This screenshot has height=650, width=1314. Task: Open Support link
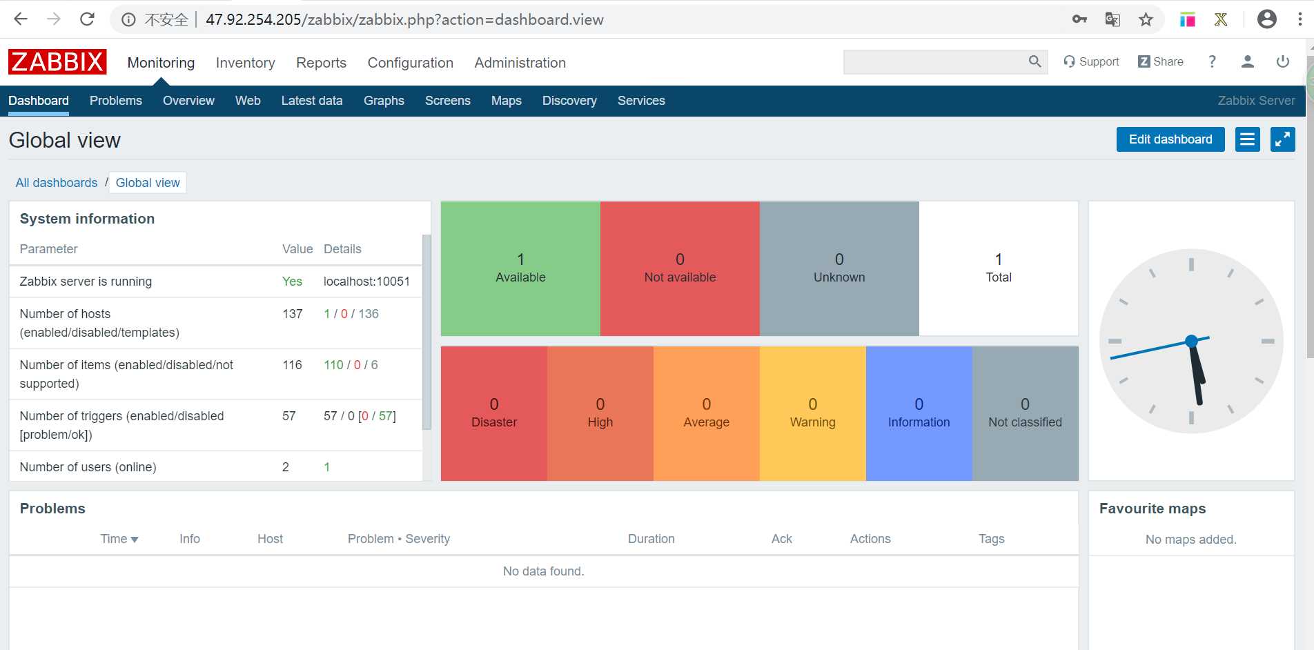pos(1091,61)
